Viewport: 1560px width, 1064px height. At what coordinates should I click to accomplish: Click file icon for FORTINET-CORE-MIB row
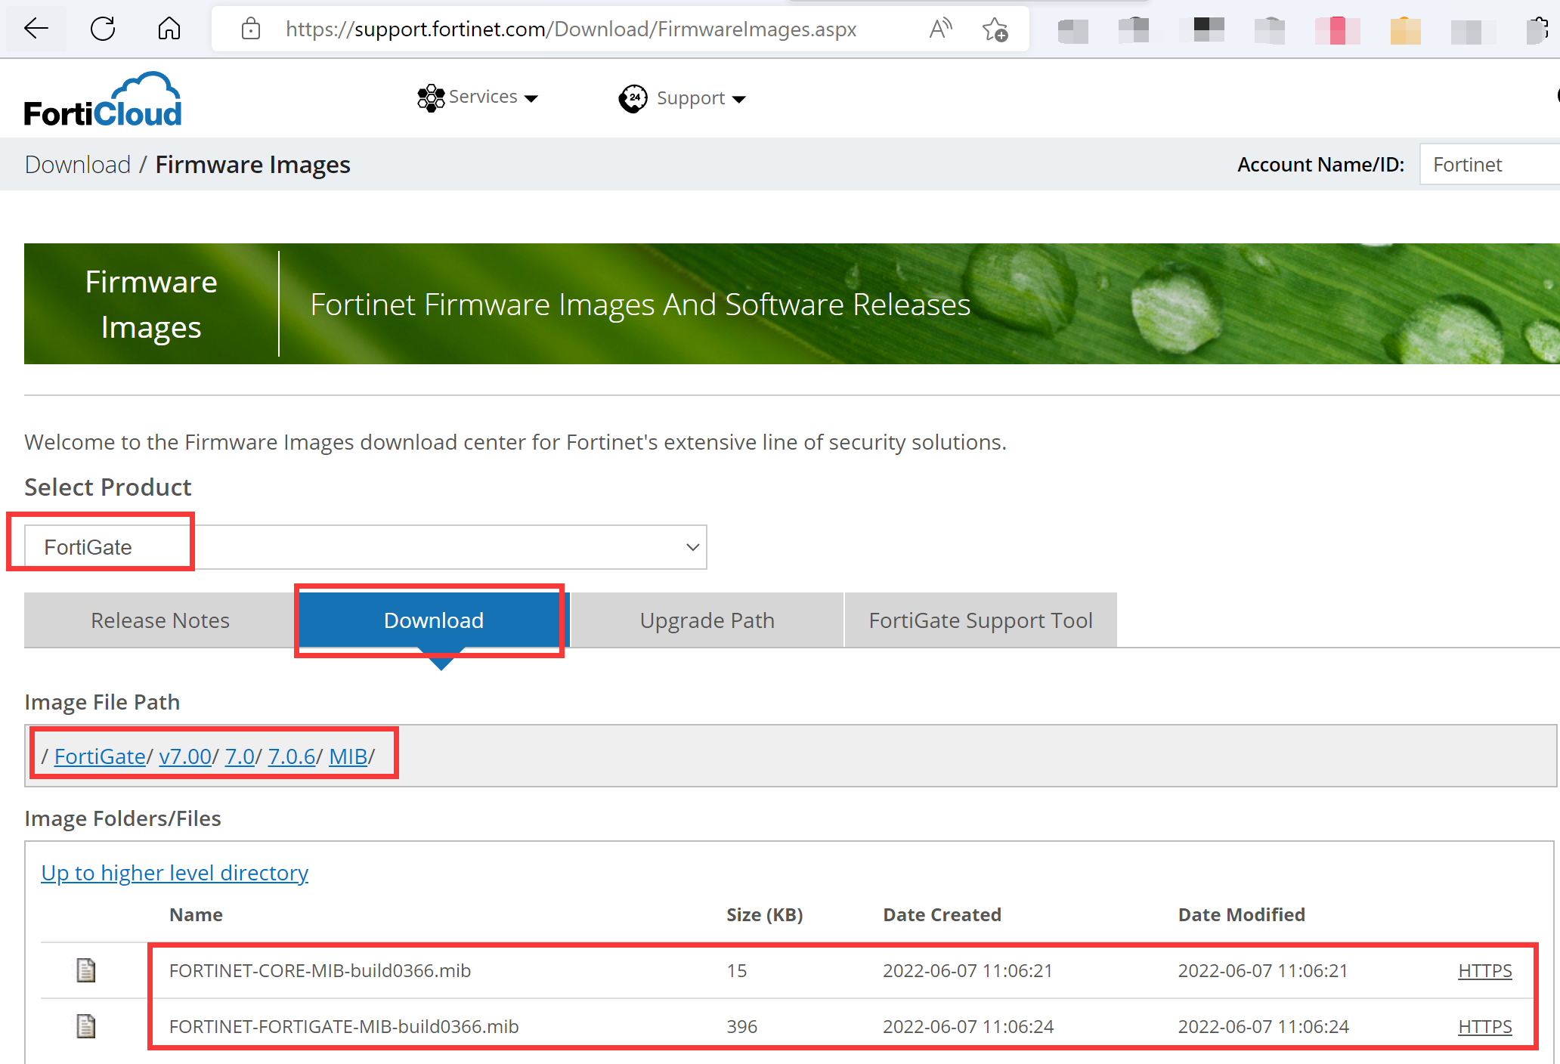(x=86, y=970)
